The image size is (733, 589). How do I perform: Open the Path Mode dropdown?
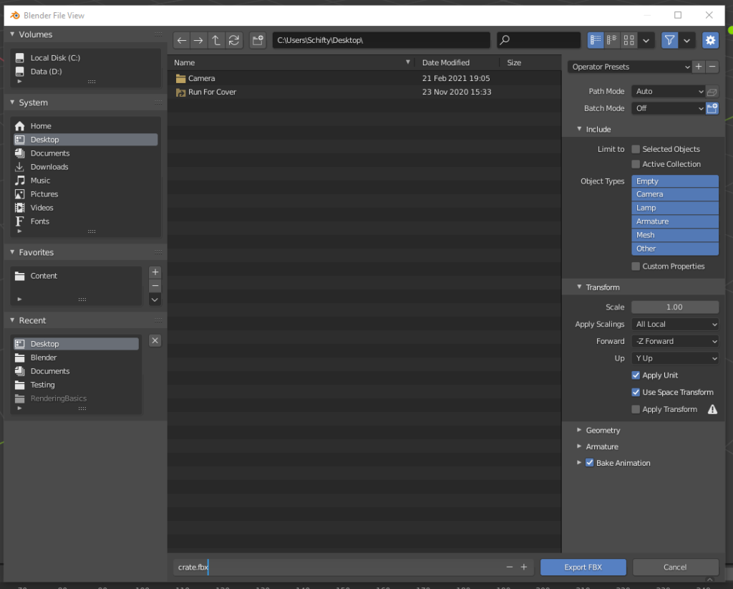[668, 92]
